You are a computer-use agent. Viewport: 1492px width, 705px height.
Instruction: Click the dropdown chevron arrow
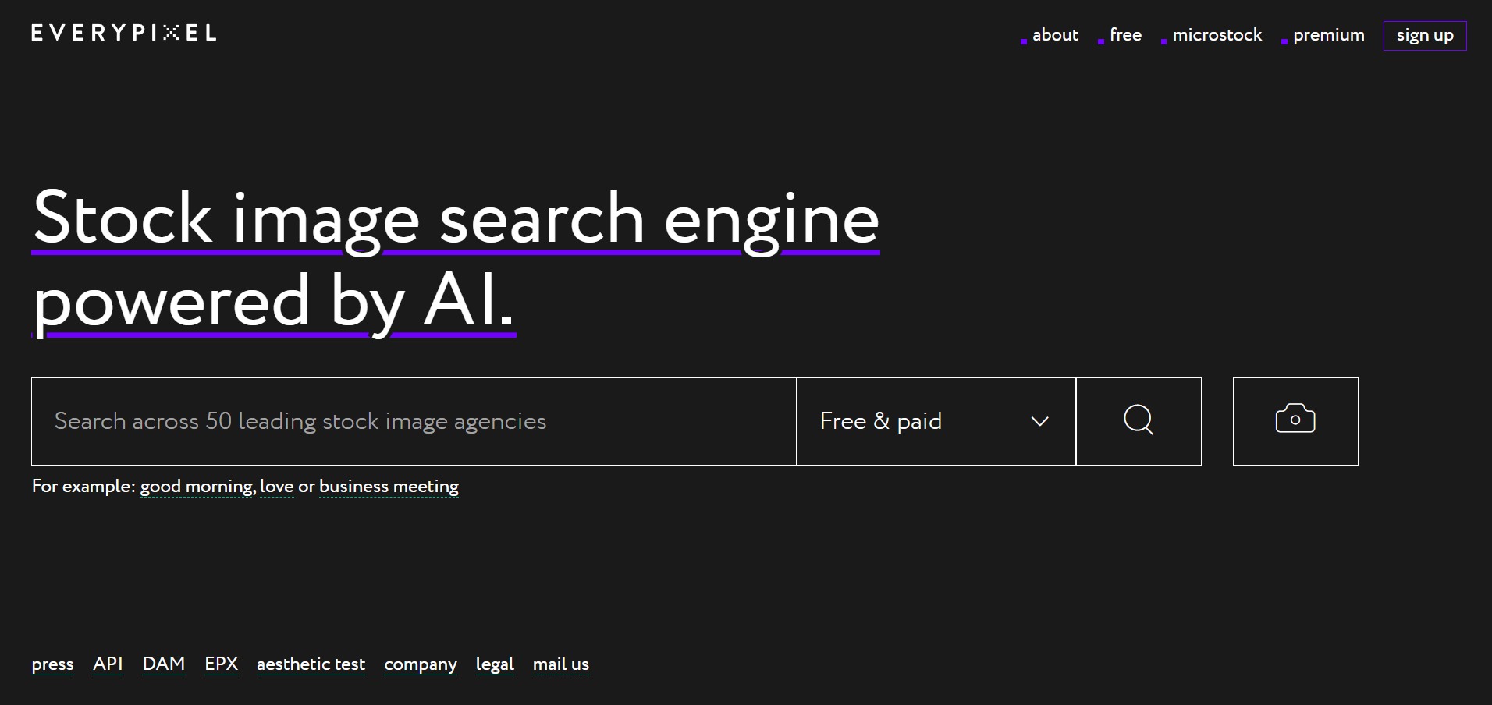1039,422
